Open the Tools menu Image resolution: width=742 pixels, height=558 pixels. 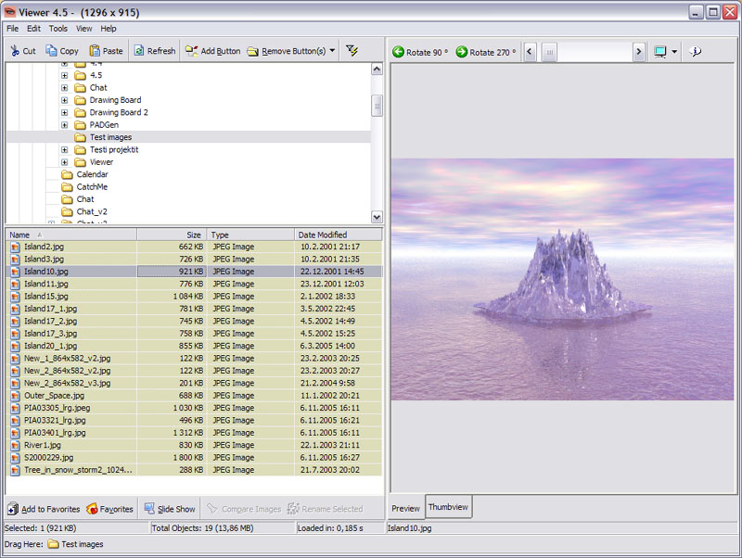(x=58, y=29)
